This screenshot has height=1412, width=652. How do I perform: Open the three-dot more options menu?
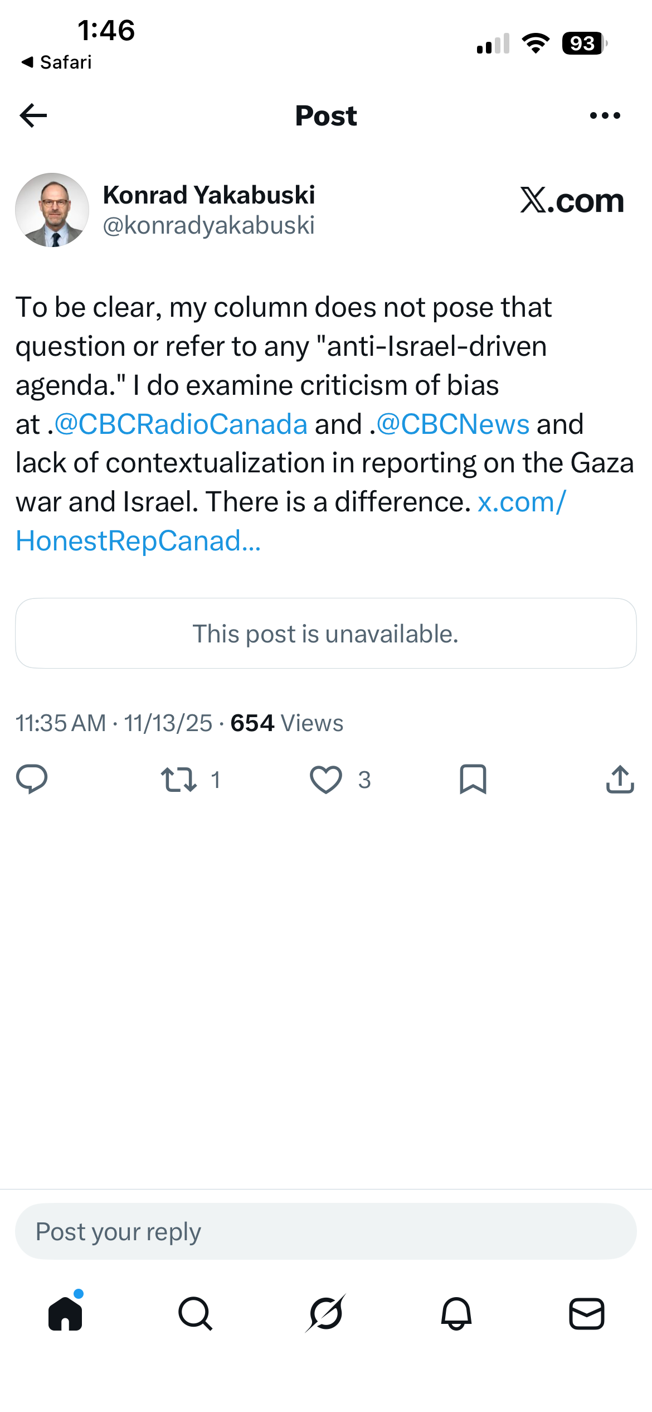(605, 115)
